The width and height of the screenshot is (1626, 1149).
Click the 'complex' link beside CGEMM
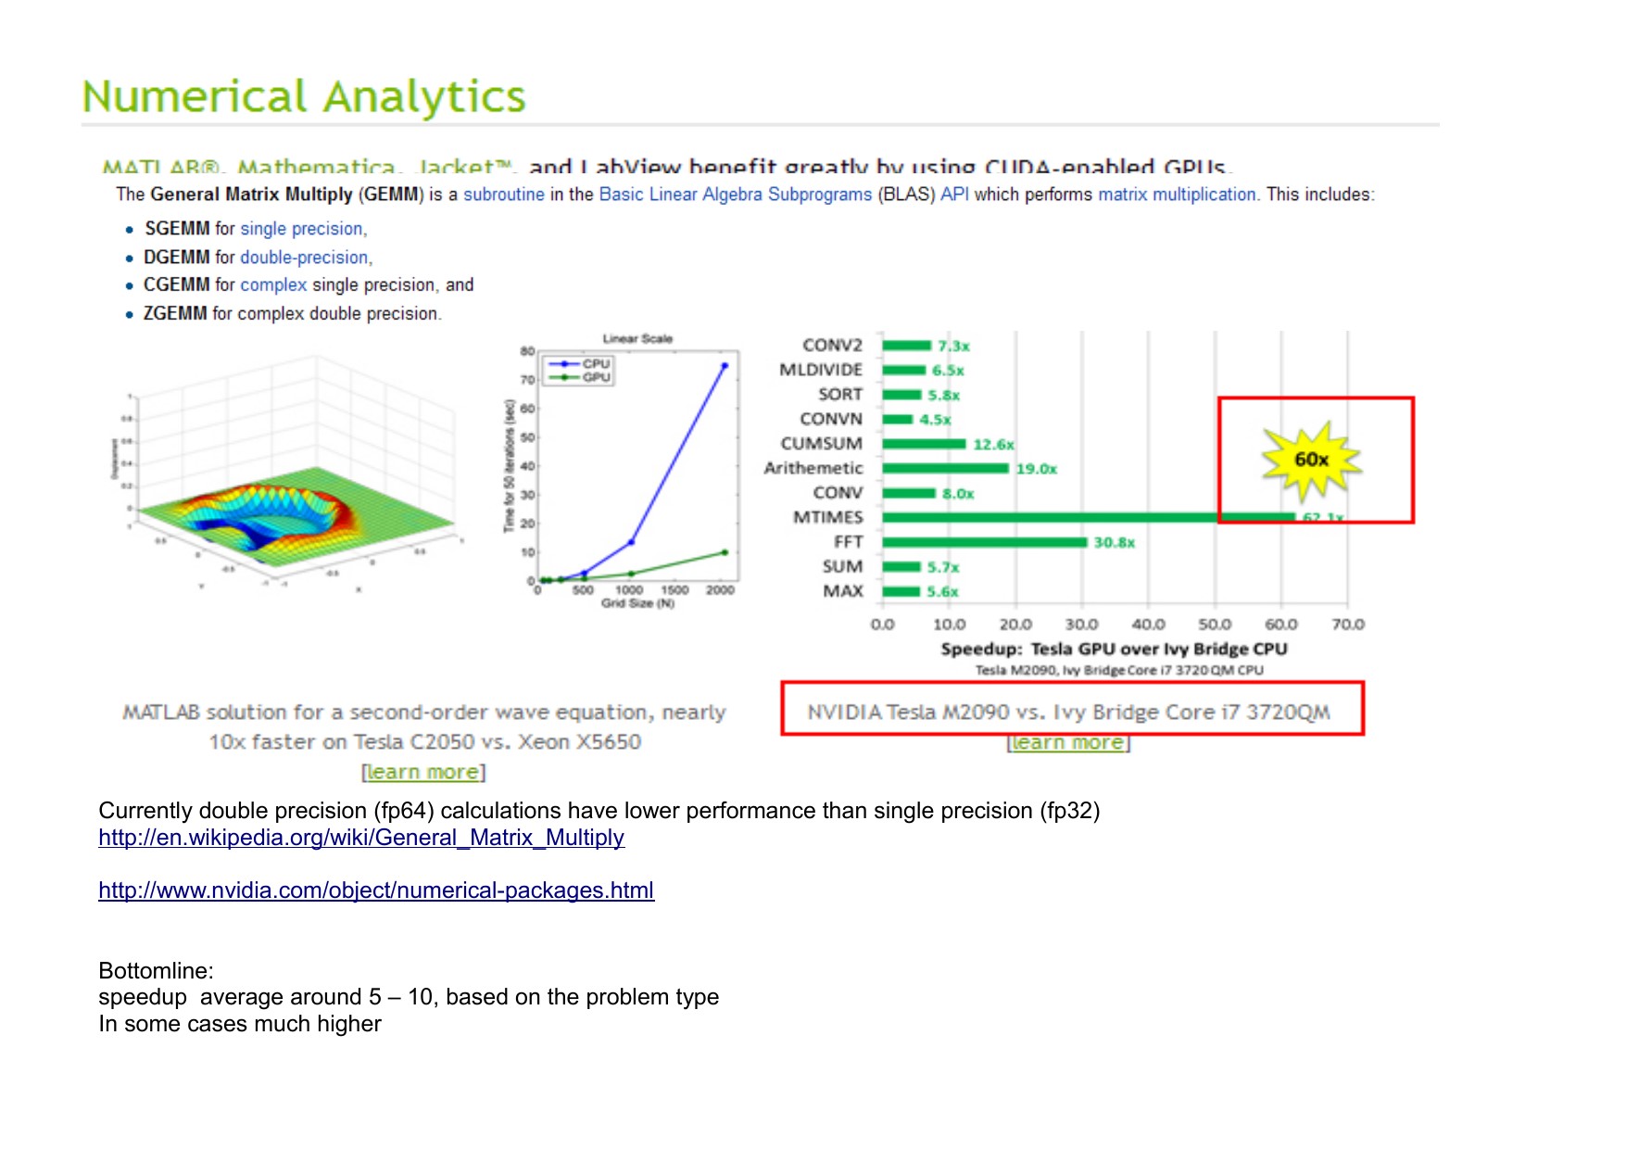(x=273, y=285)
